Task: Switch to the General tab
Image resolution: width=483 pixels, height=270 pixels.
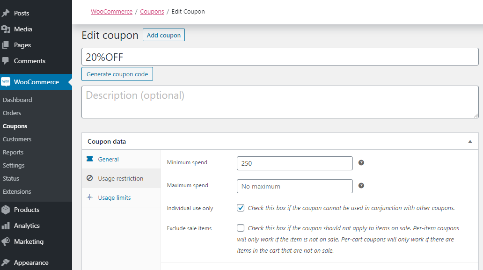Action: pos(121,159)
